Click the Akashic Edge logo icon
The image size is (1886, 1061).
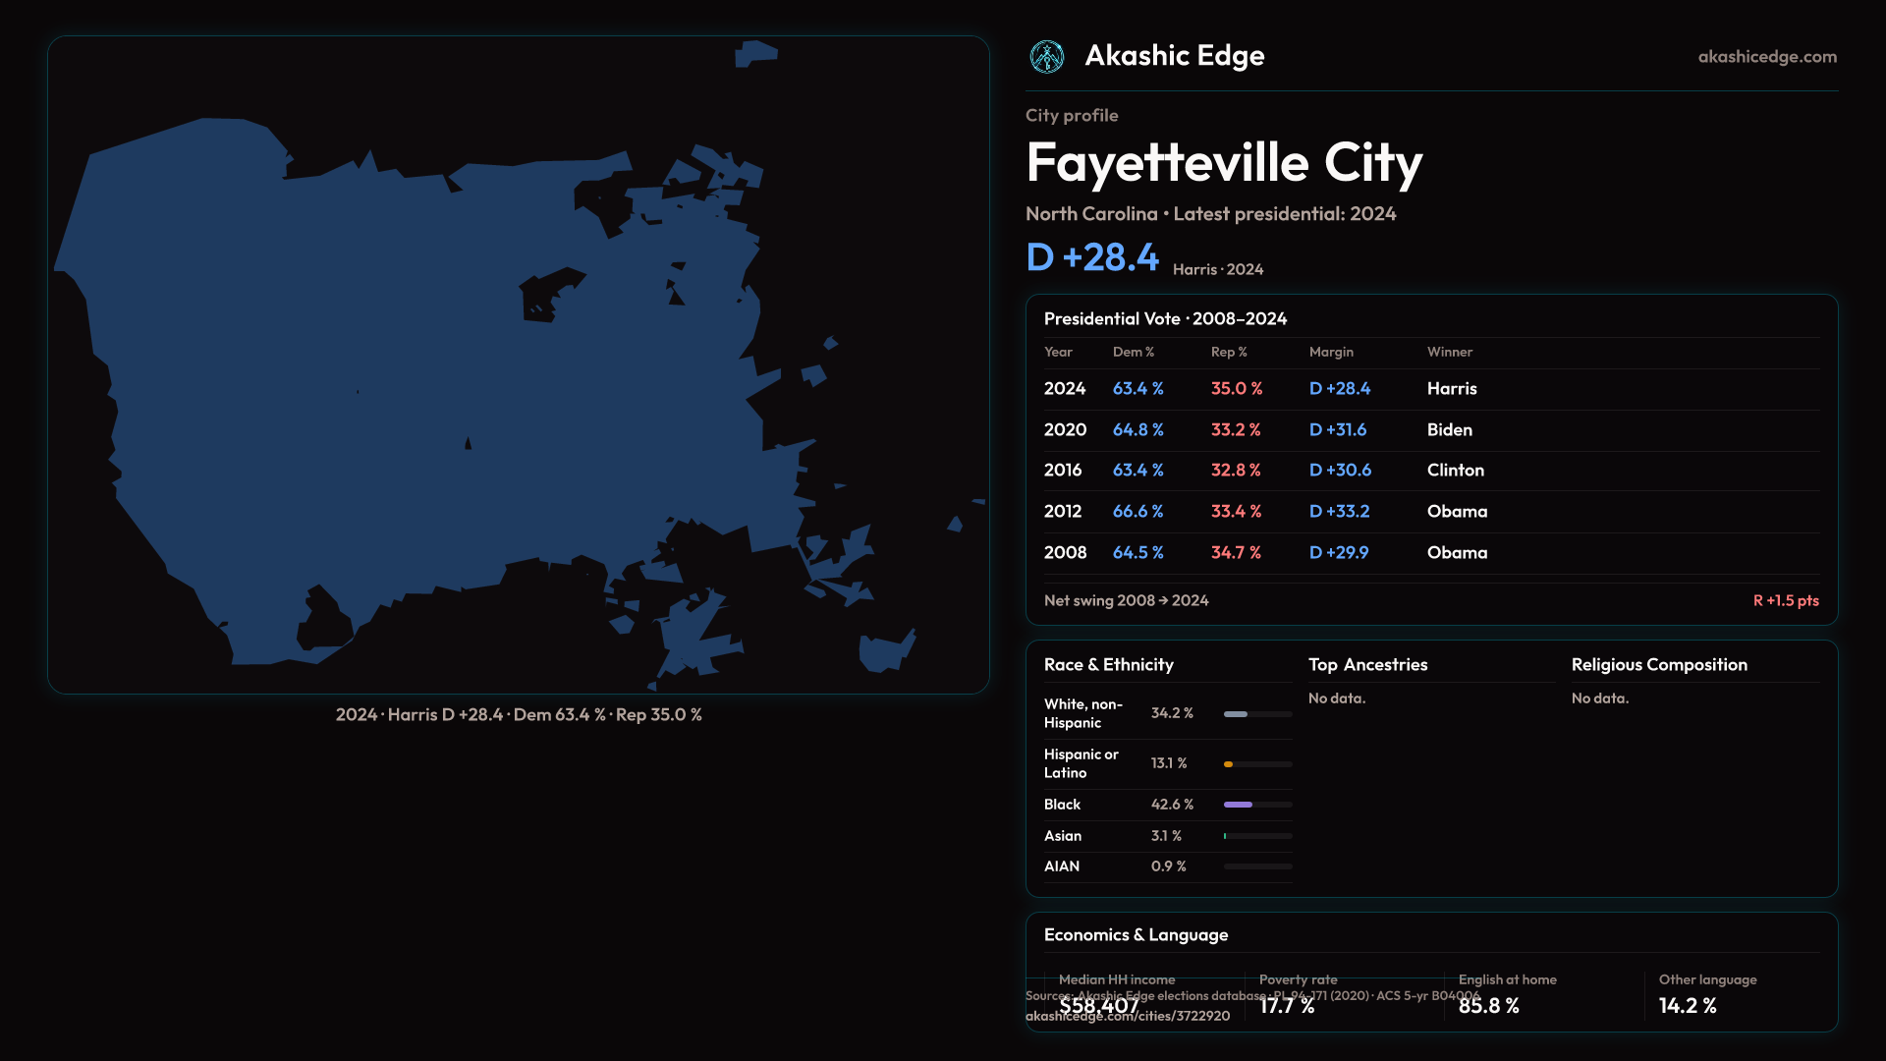pyautogui.click(x=1046, y=57)
